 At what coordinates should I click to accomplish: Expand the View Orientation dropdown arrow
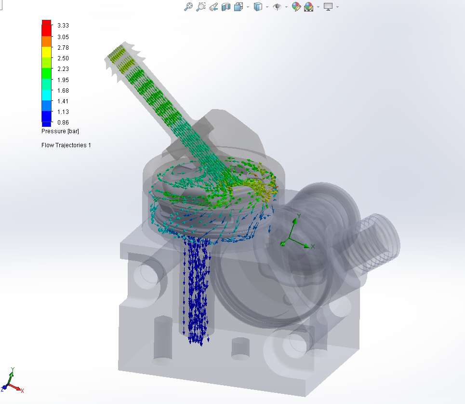click(247, 7)
